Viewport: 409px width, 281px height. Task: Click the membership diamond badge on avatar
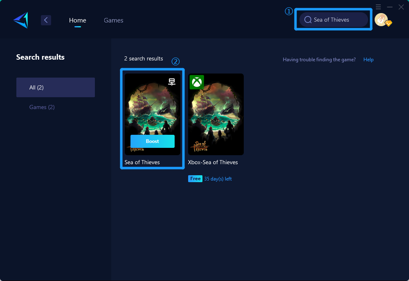(x=389, y=23)
